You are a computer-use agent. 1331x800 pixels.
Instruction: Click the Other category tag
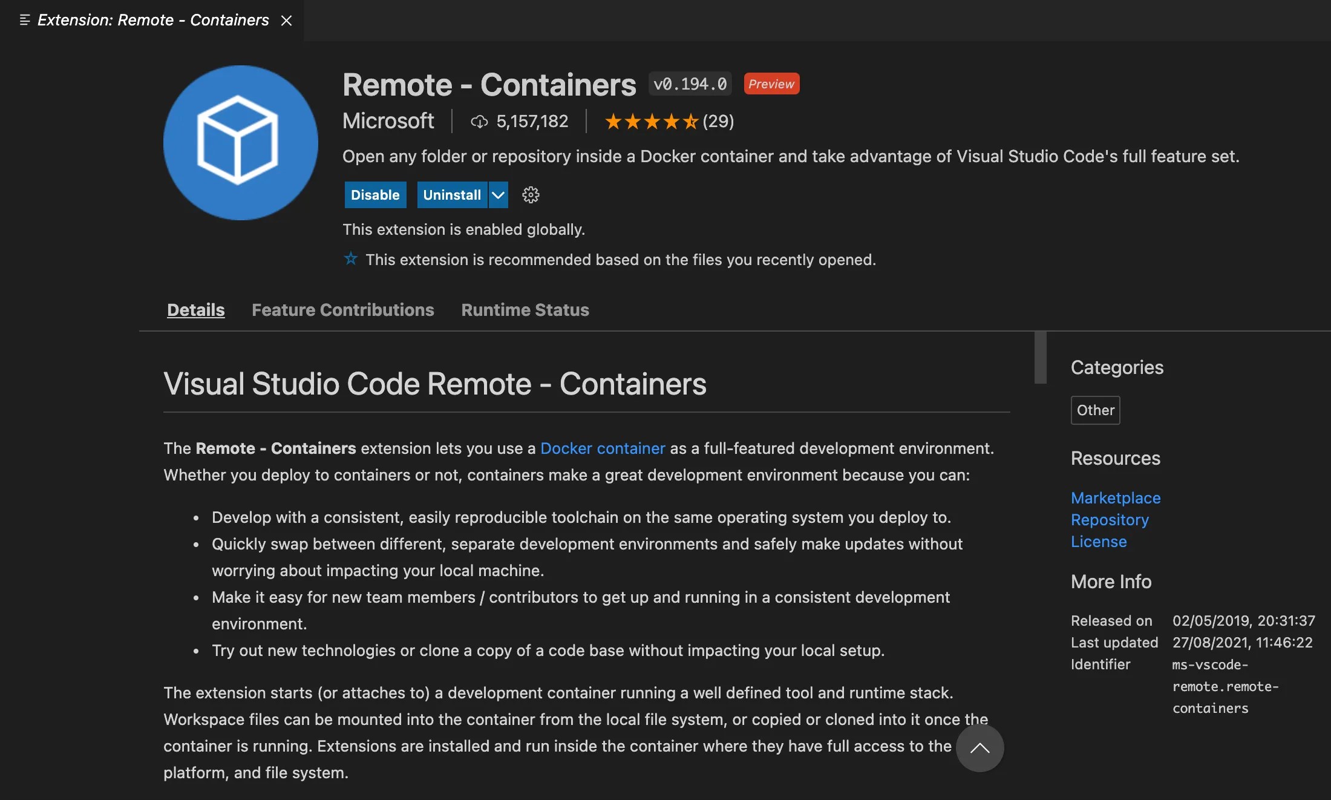[1095, 410]
